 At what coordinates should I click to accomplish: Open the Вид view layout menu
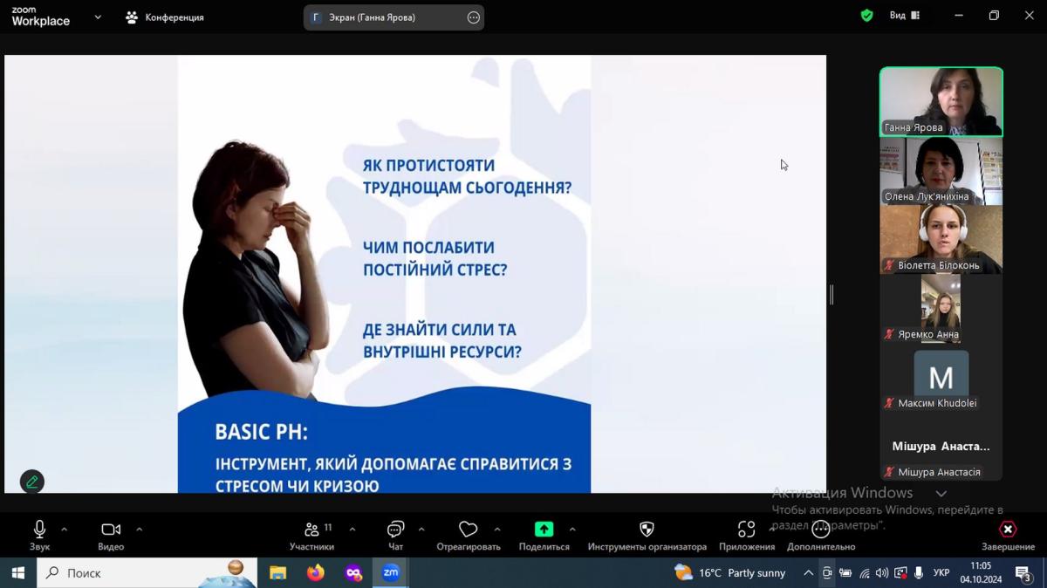tap(905, 16)
